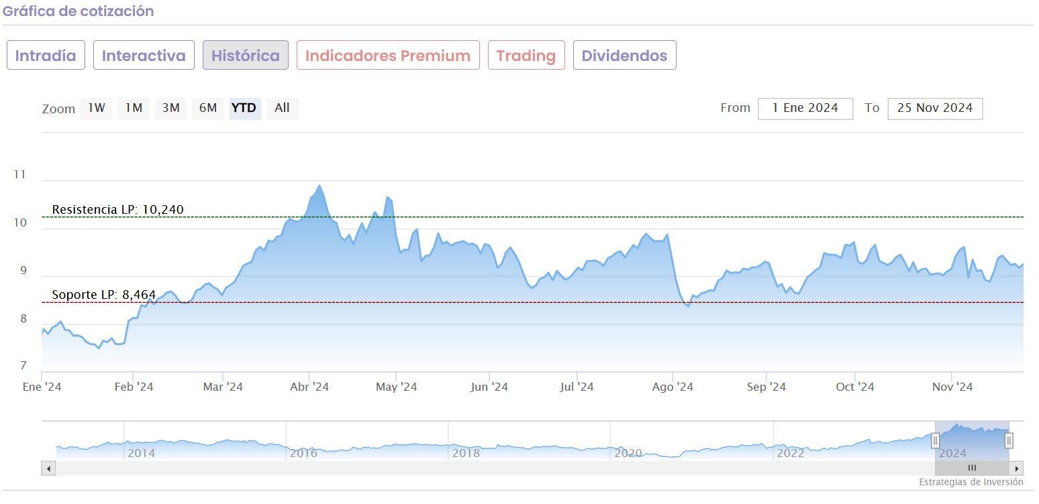
Task: Set zoom to 1W
Action: point(97,108)
